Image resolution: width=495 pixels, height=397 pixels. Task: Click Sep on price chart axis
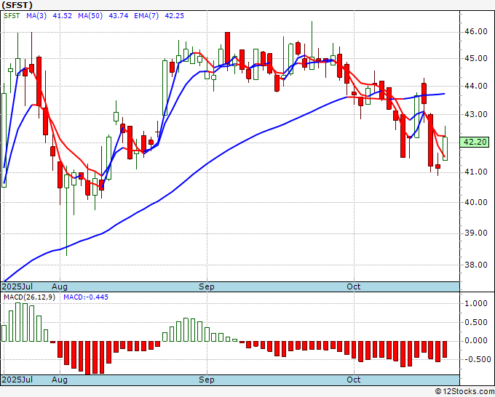207,286
